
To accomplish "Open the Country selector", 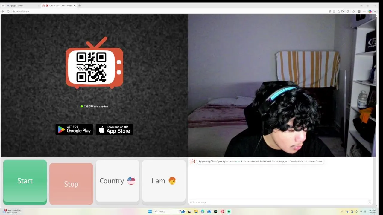I will 117,182.
